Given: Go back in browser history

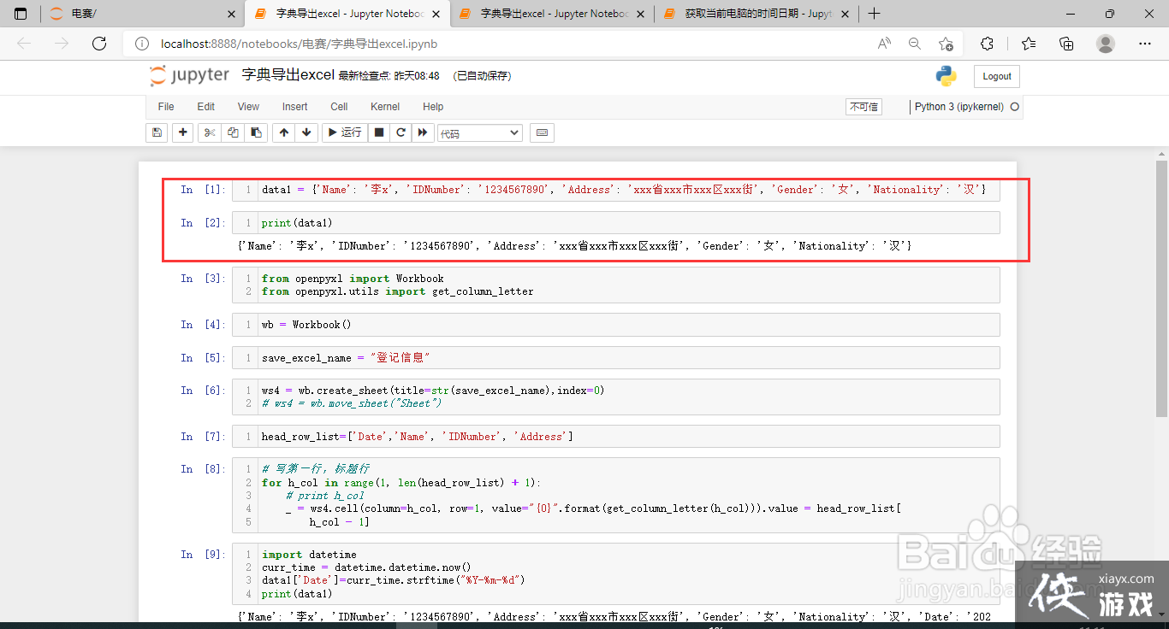Looking at the screenshot, I should pyautogui.click(x=24, y=44).
